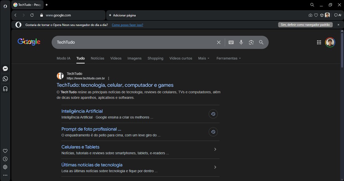
Task: Open tab search magnifier in title bar
Action: coord(312,5)
